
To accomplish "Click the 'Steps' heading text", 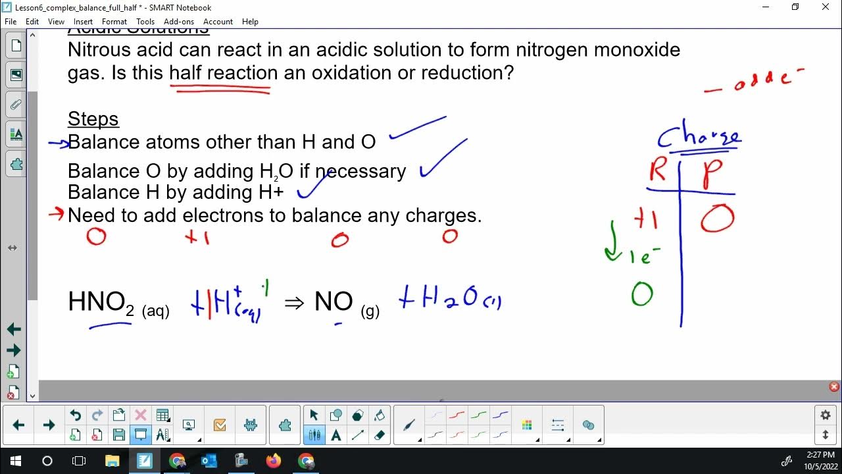I will click(93, 119).
